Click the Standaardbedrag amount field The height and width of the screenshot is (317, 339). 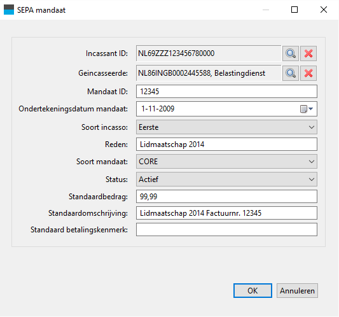[226, 197]
